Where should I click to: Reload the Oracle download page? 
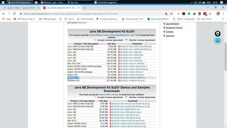tap(14, 14)
